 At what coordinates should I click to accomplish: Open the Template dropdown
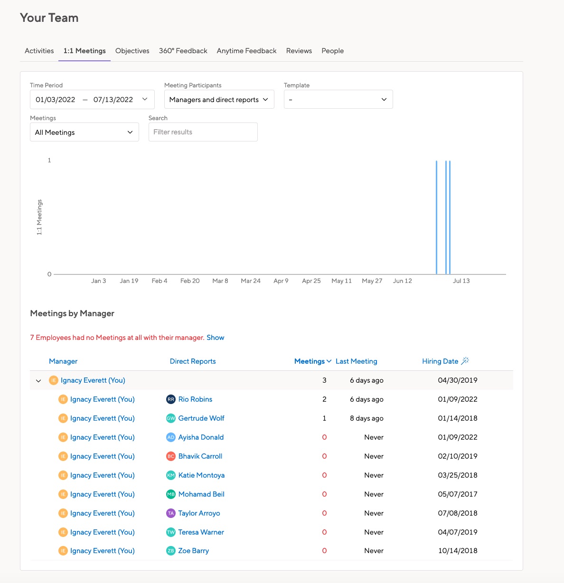pyautogui.click(x=338, y=99)
